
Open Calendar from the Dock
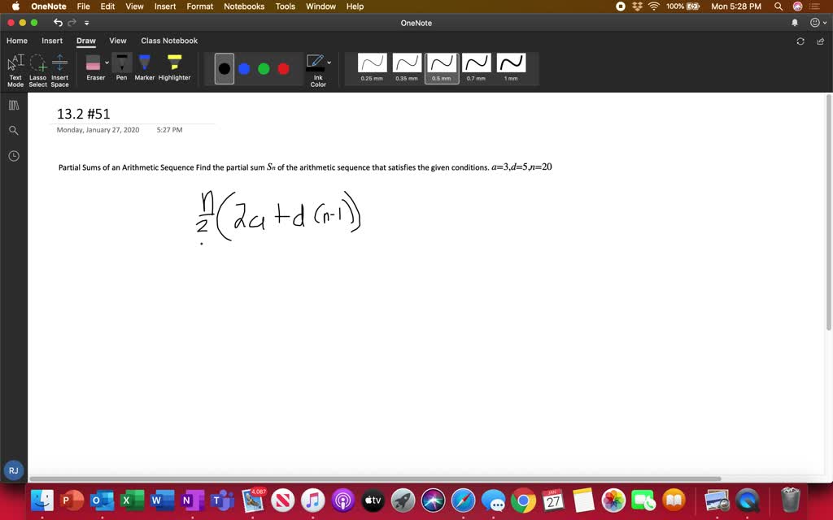coord(552,500)
